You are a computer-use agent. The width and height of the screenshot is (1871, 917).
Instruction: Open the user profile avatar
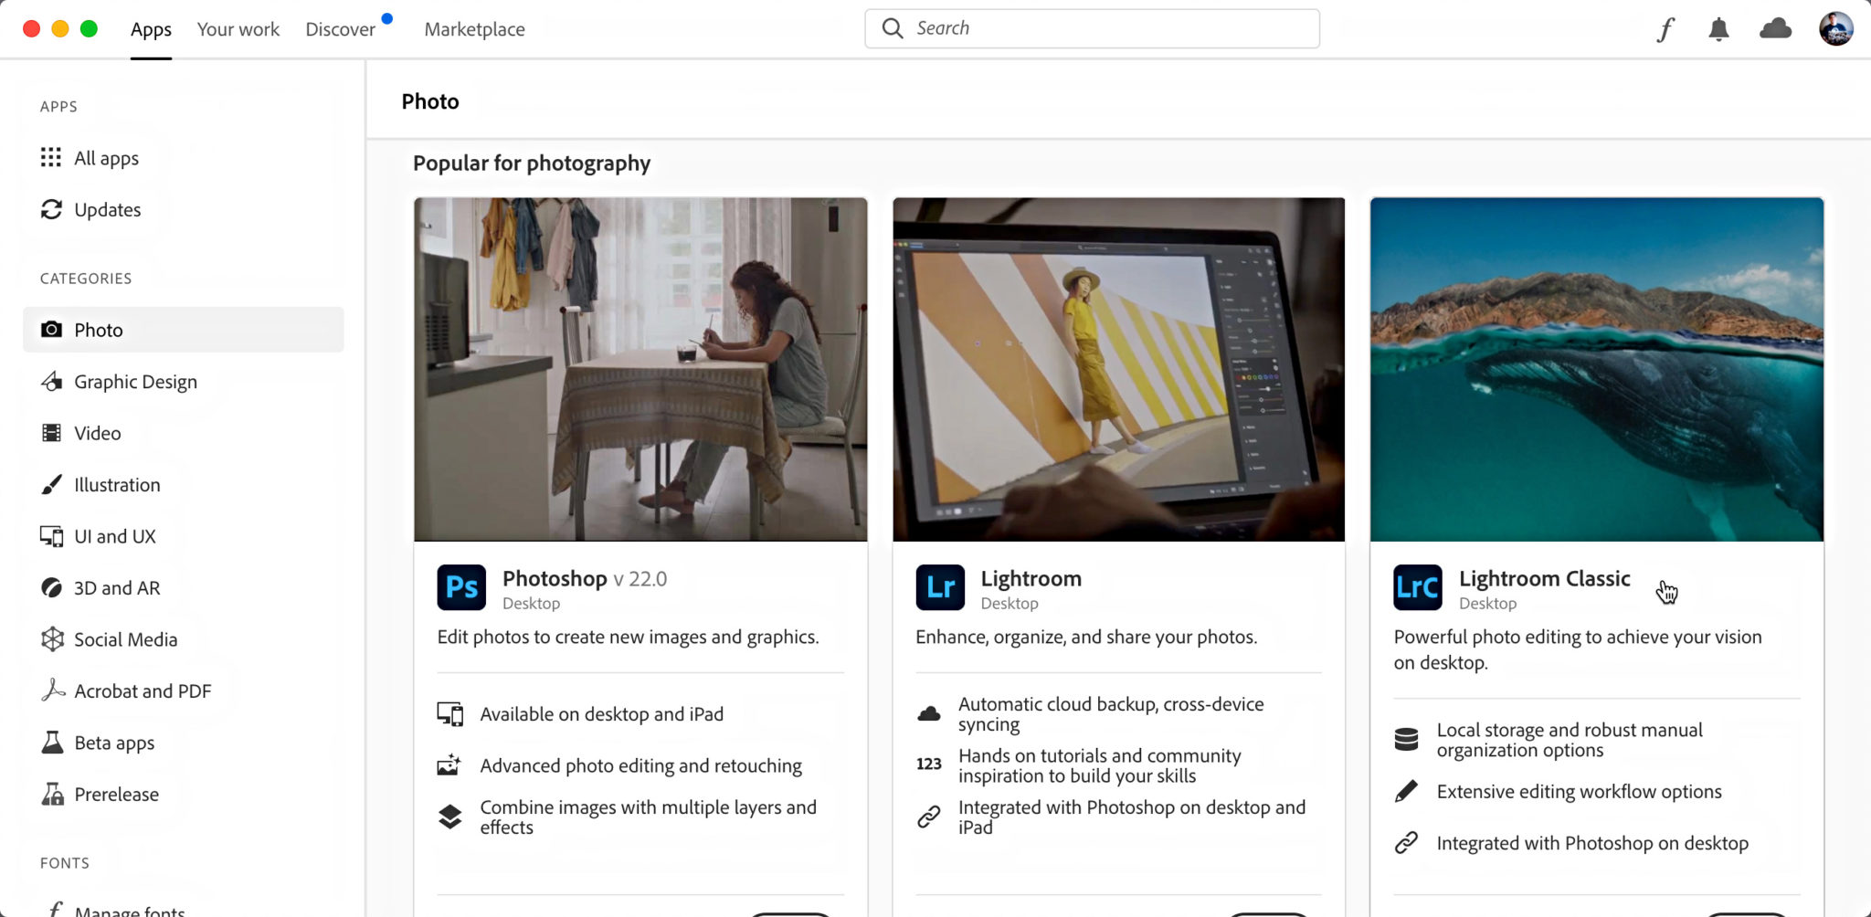tap(1835, 29)
